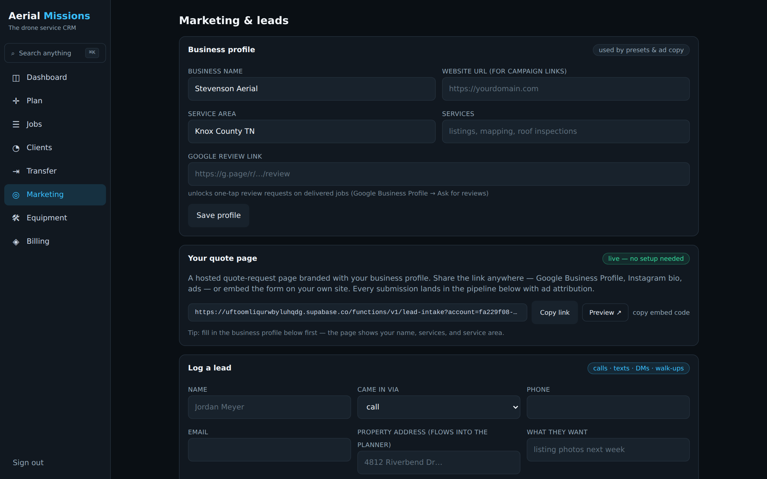Click the Dashboard grid icon in sidebar
This screenshot has height=479, width=767.
16,78
